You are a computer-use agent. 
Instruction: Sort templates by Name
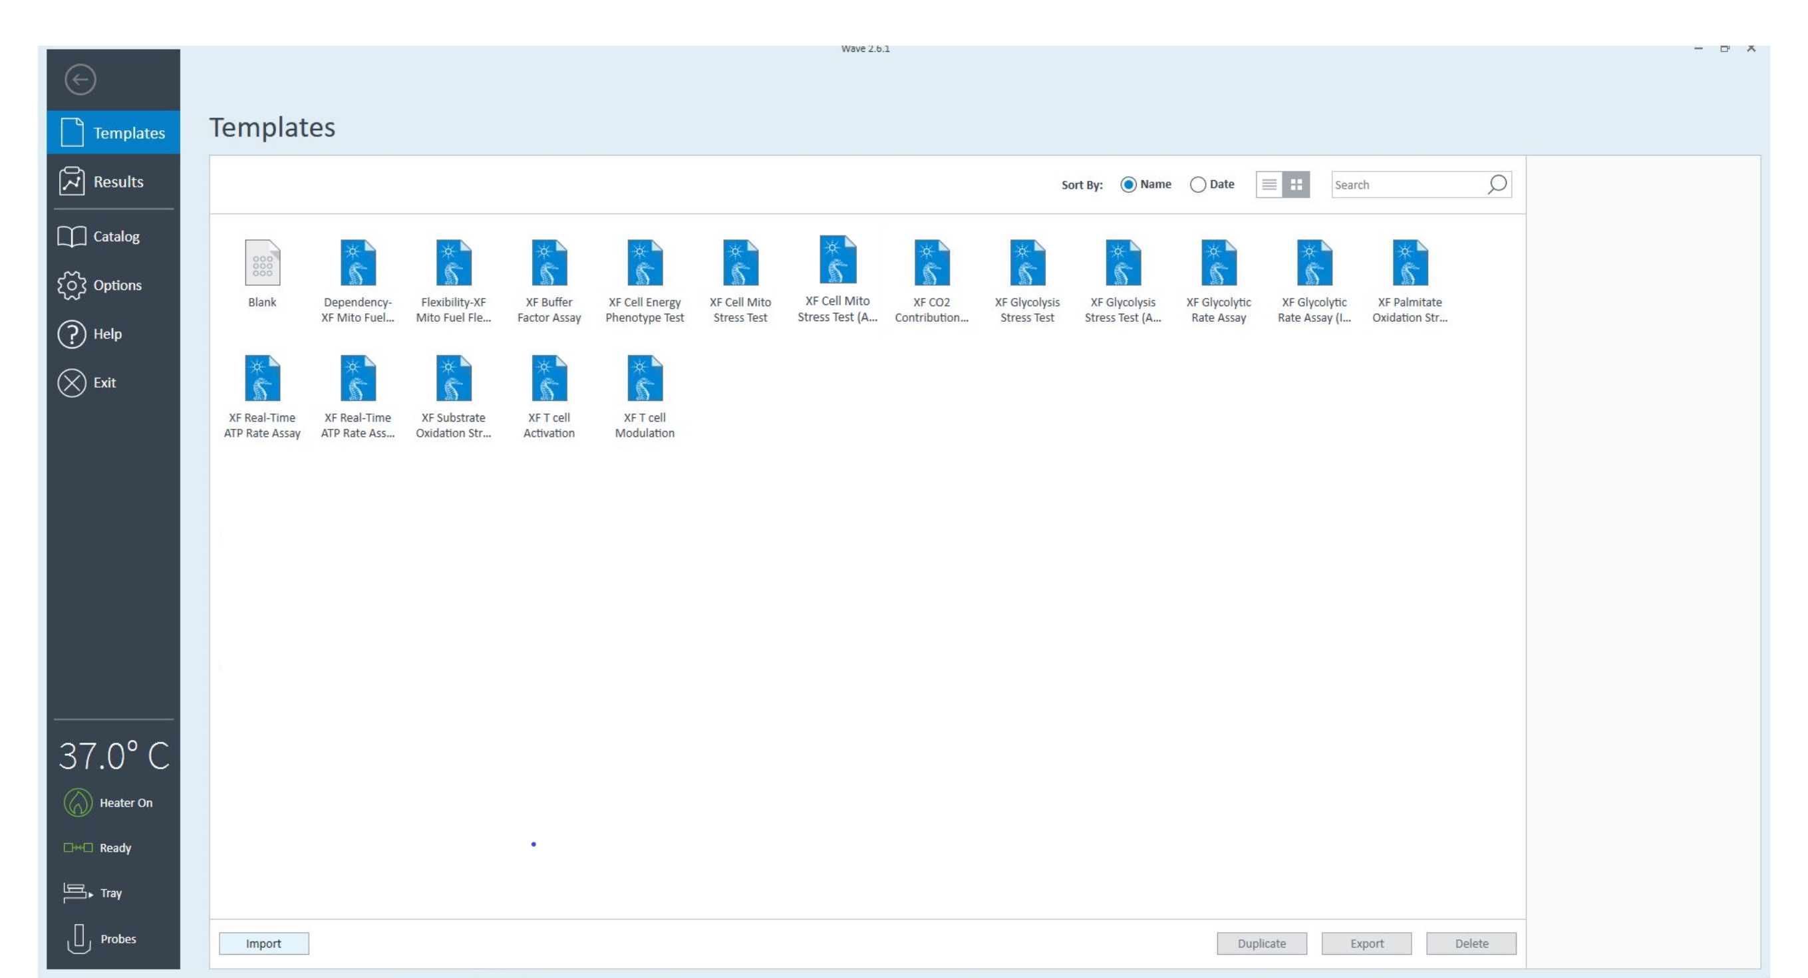click(1128, 185)
